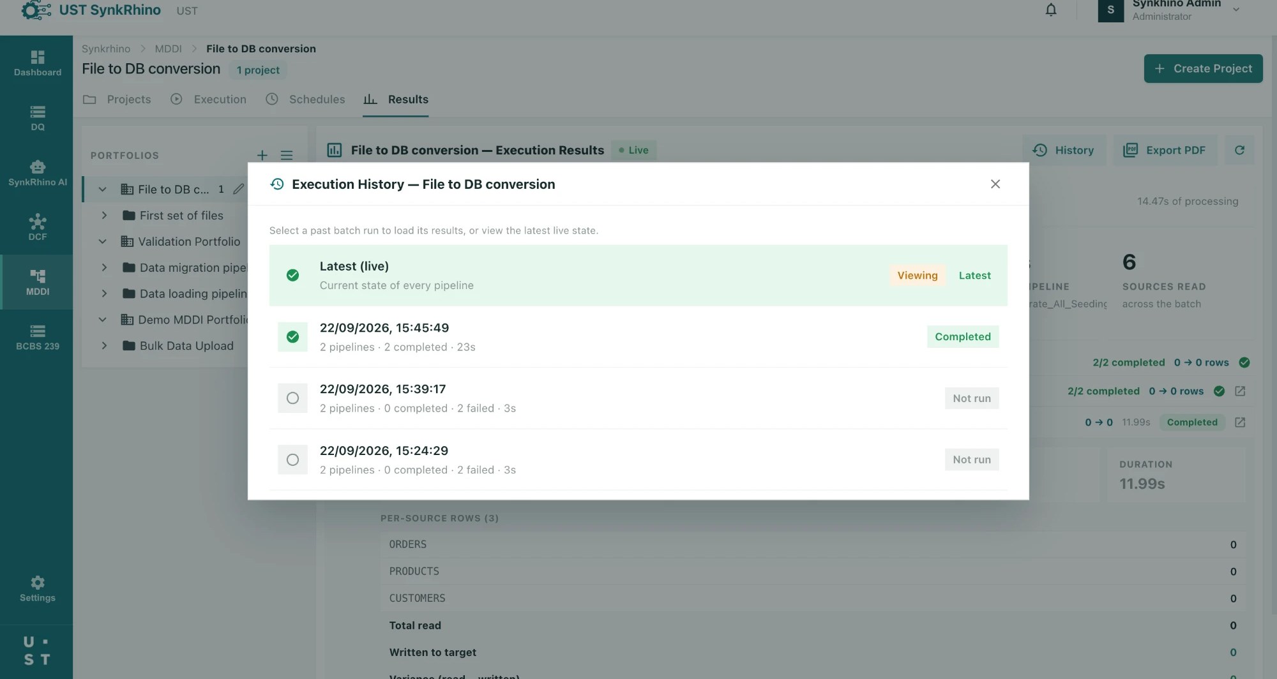Image resolution: width=1277 pixels, height=679 pixels.
Task: Open external link next to Completed status
Action: tap(1240, 422)
